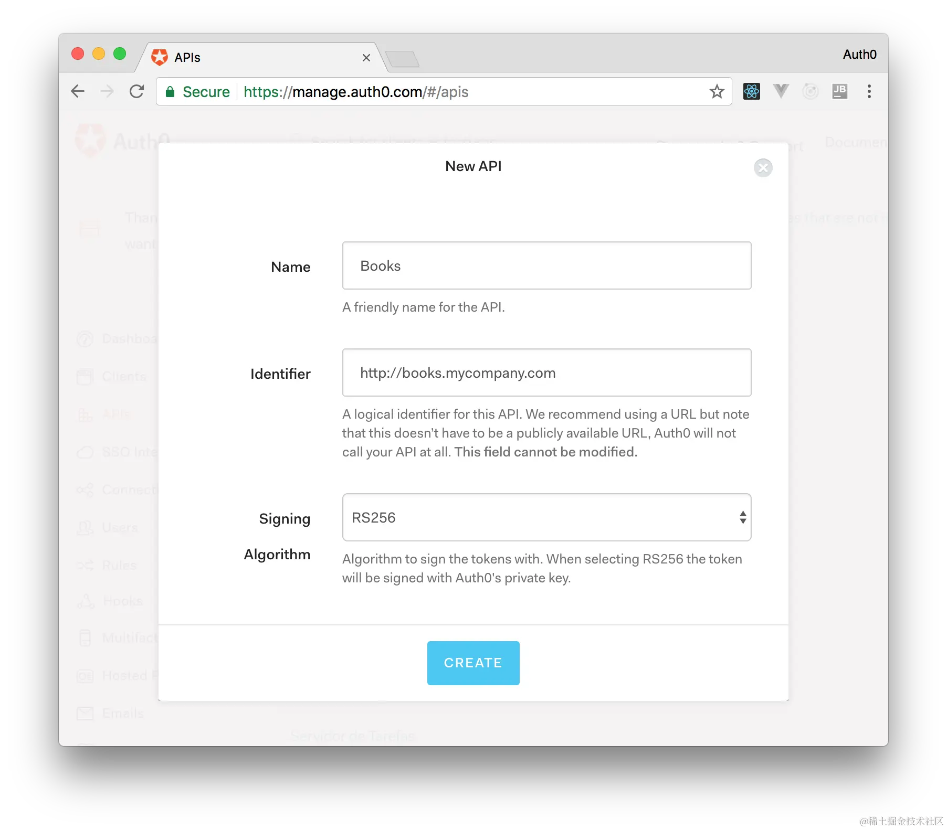This screenshot has height=830, width=947.
Task: Click inside the Identifier input field
Action: click(x=546, y=373)
